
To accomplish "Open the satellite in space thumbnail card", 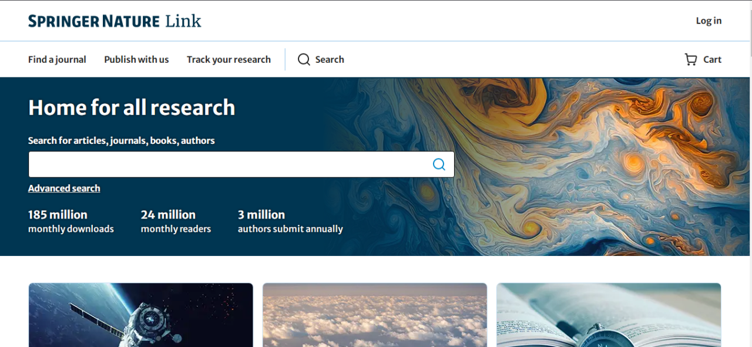I will click(141, 315).
